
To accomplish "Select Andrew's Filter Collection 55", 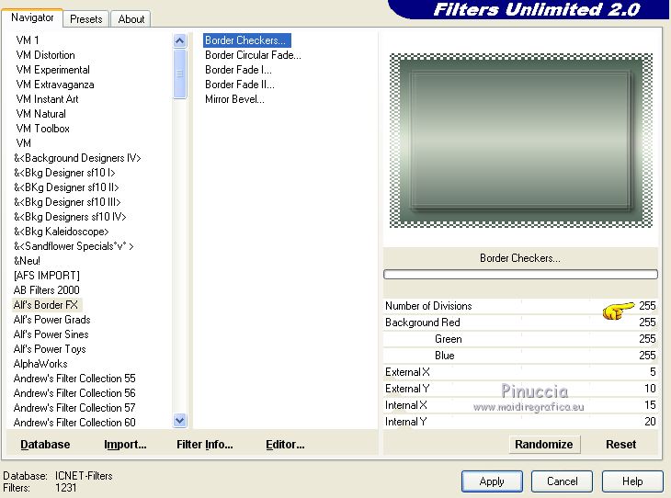I will coord(74,379).
